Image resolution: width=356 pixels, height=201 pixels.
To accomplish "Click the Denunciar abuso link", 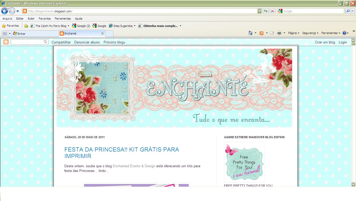I will 87,42.
